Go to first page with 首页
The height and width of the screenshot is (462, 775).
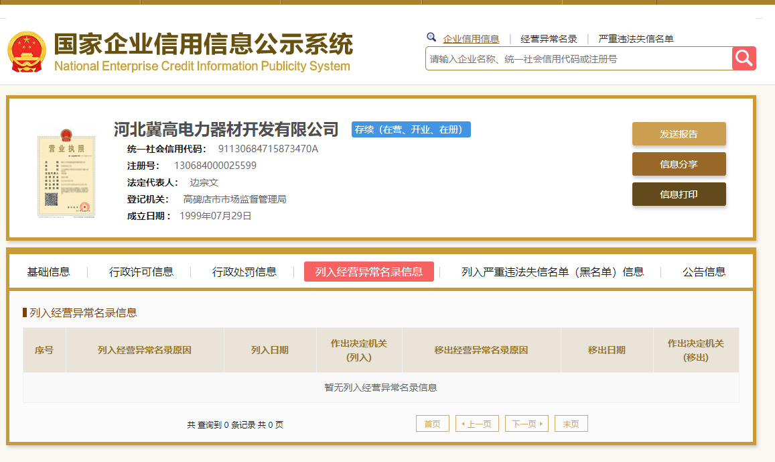tap(433, 424)
